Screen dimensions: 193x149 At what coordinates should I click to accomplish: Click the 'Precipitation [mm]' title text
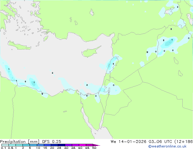20,142
